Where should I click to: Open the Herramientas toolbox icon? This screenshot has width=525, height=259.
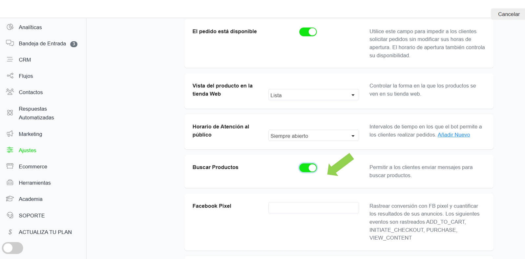[x=10, y=183]
